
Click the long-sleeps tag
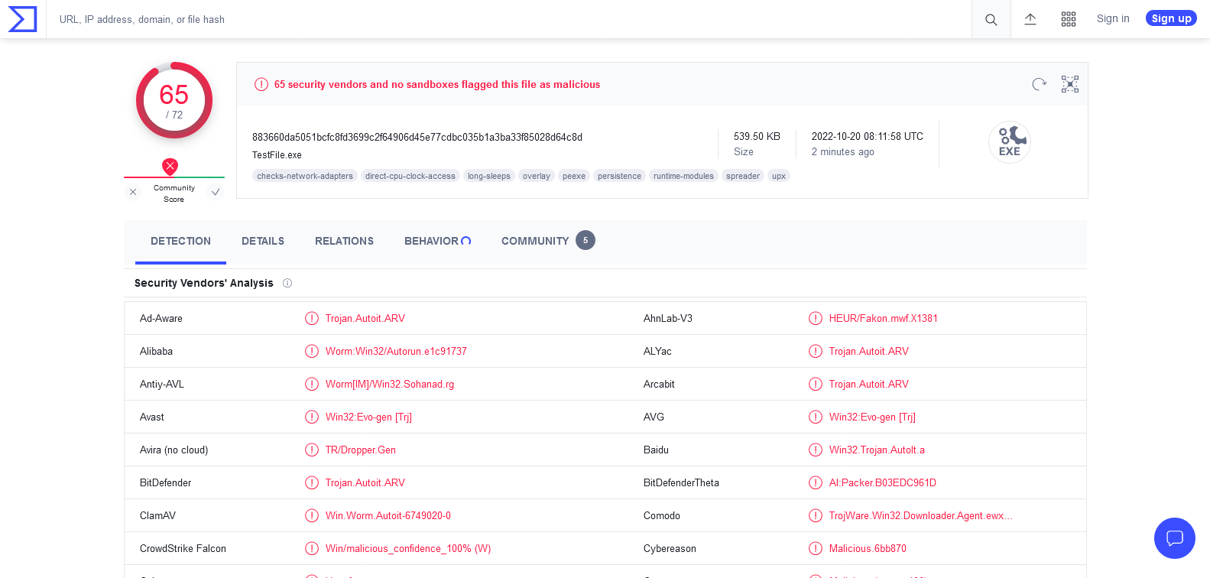(x=489, y=176)
